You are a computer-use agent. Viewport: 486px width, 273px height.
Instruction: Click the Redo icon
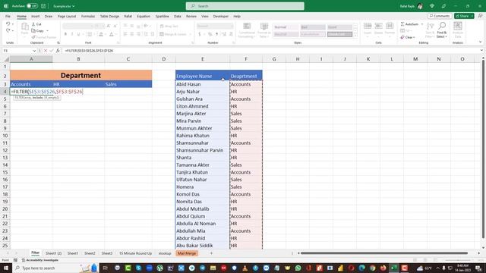click(x=8, y=30)
